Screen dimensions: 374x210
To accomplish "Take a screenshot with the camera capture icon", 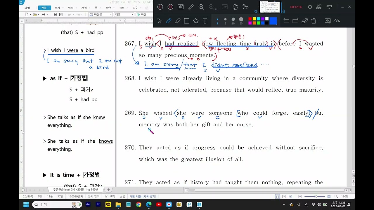I will (181, 7).
